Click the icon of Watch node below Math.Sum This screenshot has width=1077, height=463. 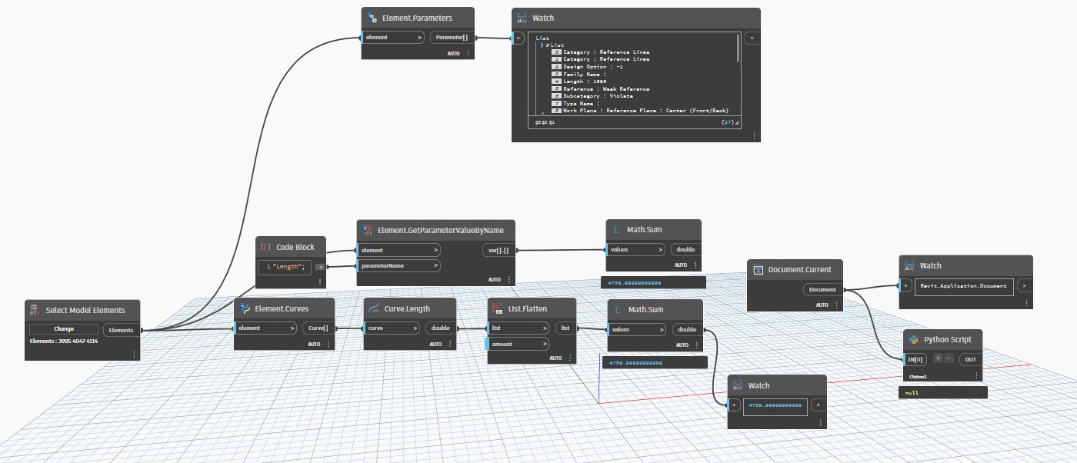coord(739,385)
